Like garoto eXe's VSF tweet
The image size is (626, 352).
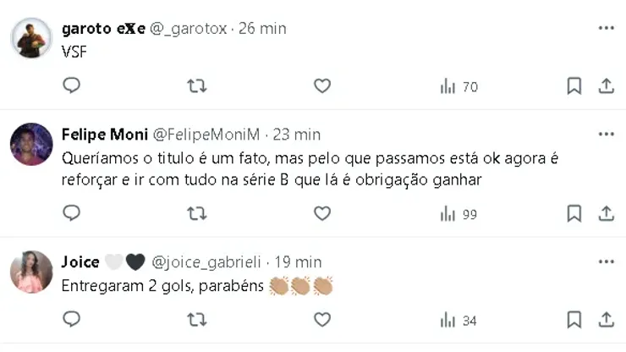coord(321,85)
